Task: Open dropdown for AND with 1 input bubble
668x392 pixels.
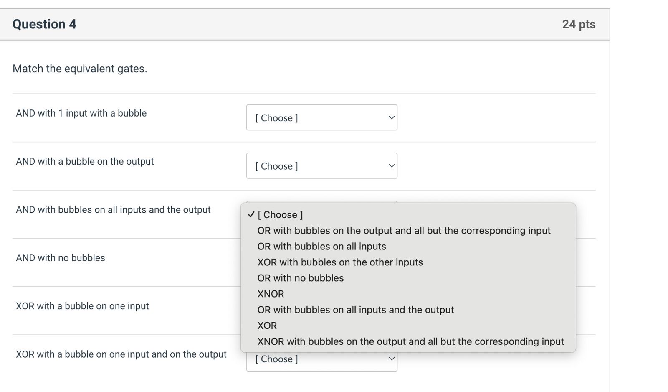Action: point(321,118)
